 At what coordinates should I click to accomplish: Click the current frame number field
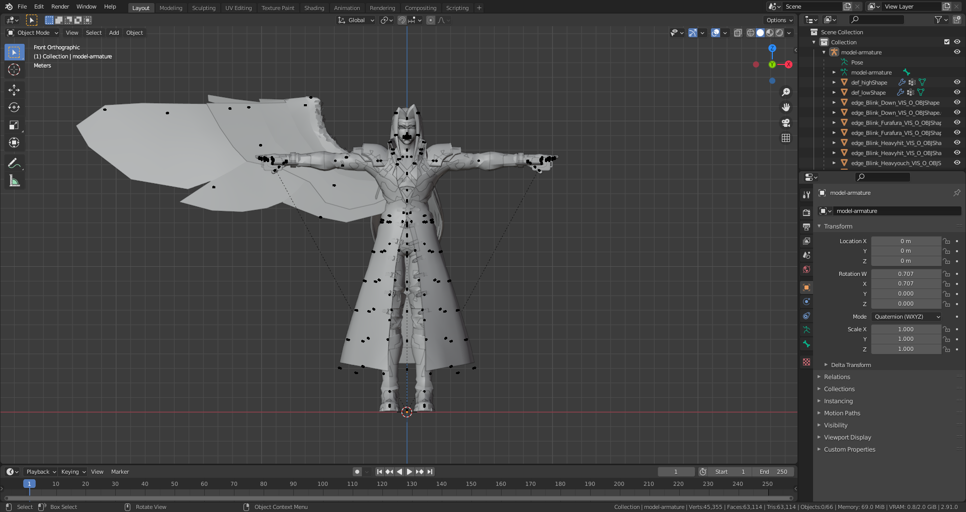pos(676,472)
